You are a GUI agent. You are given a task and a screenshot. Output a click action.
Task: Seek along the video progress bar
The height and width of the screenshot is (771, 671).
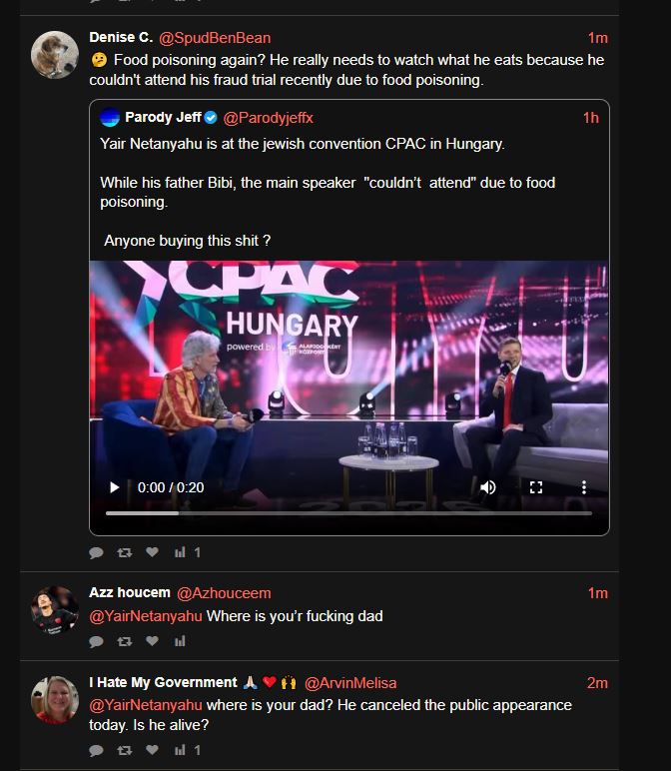click(348, 513)
